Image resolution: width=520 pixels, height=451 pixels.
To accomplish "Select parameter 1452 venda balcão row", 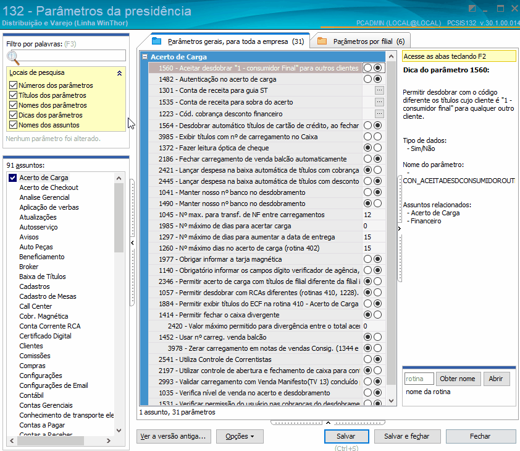I will [255, 337].
